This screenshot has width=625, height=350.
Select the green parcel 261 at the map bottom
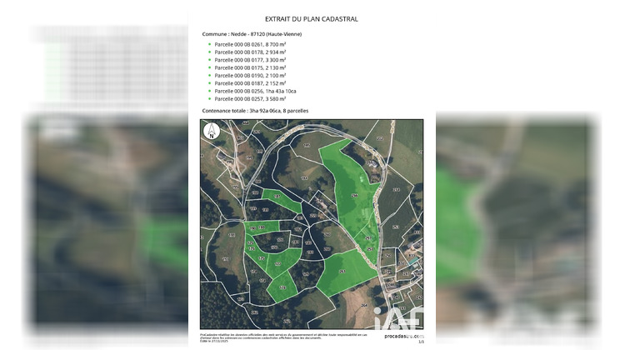pyautogui.click(x=342, y=271)
